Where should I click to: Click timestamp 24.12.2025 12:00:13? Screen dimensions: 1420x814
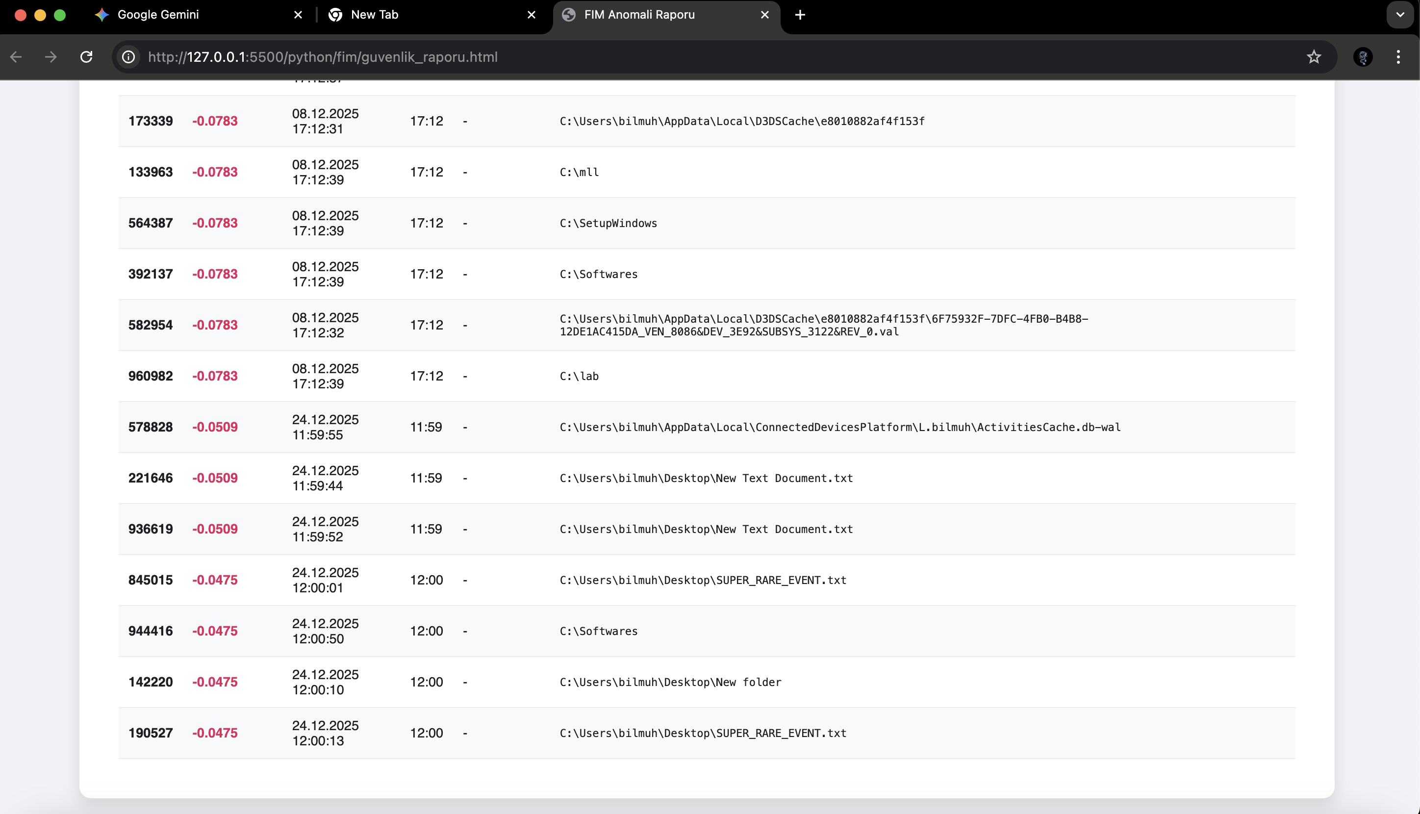(x=326, y=733)
